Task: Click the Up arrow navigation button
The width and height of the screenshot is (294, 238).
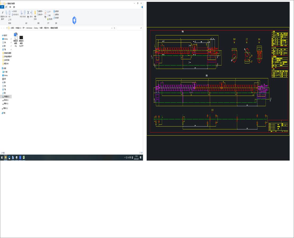Action: tap(7, 28)
